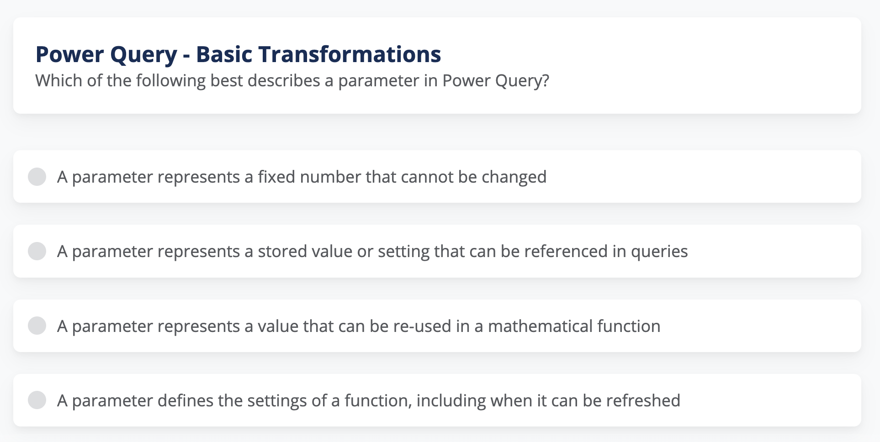Select the radio button next to the mathematical function answer
This screenshot has width=880, height=442.
37,326
